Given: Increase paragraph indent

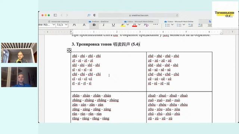Looking at the screenshot, I should tap(200, 25).
